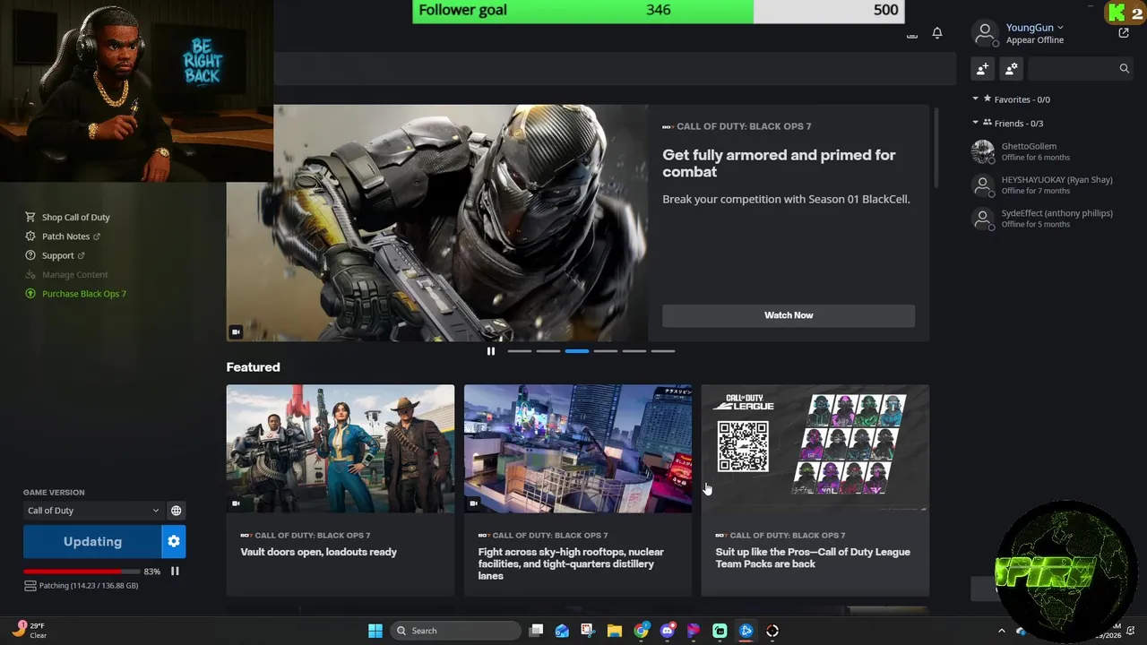The height and width of the screenshot is (645, 1147).
Task: Click the Watch Now button
Action: [789, 315]
